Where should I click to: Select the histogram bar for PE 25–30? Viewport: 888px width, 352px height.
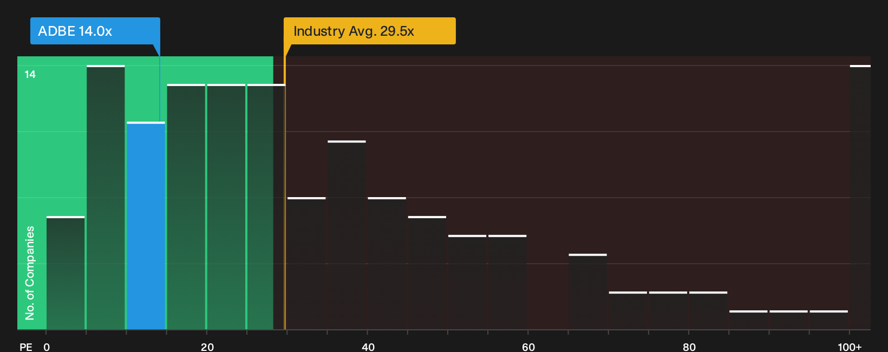coord(266,207)
